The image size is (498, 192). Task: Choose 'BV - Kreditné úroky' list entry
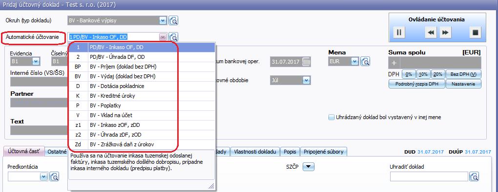tap(142, 96)
